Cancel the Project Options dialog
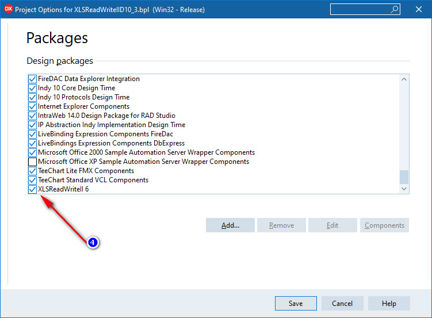This screenshot has width=432, height=318. [342, 304]
